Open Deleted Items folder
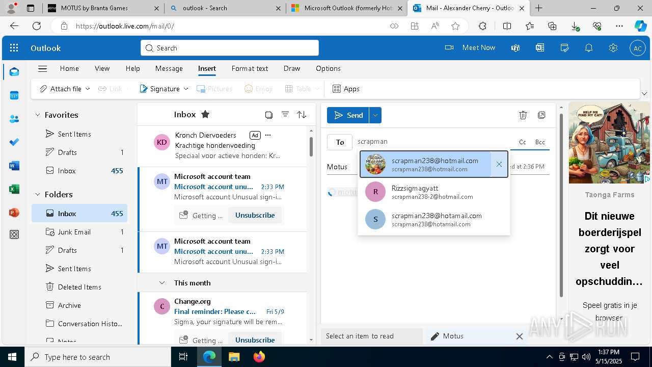This screenshot has height=367, width=652. click(79, 287)
